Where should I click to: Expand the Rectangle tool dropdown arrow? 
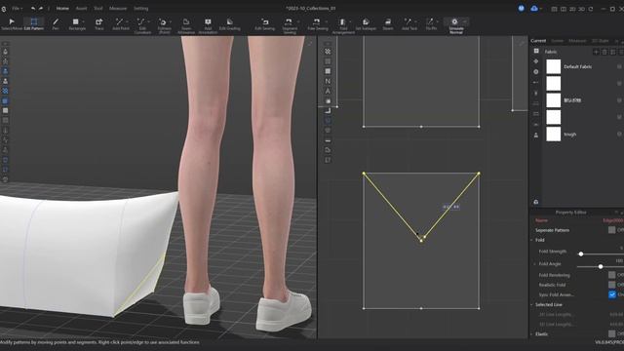tap(84, 21)
